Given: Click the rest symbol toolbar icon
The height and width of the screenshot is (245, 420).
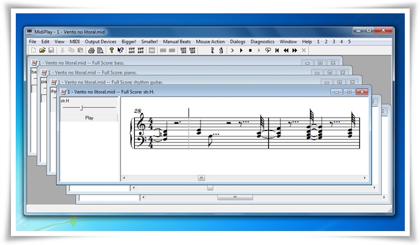Looking at the screenshot, I should tap(212, 50).
